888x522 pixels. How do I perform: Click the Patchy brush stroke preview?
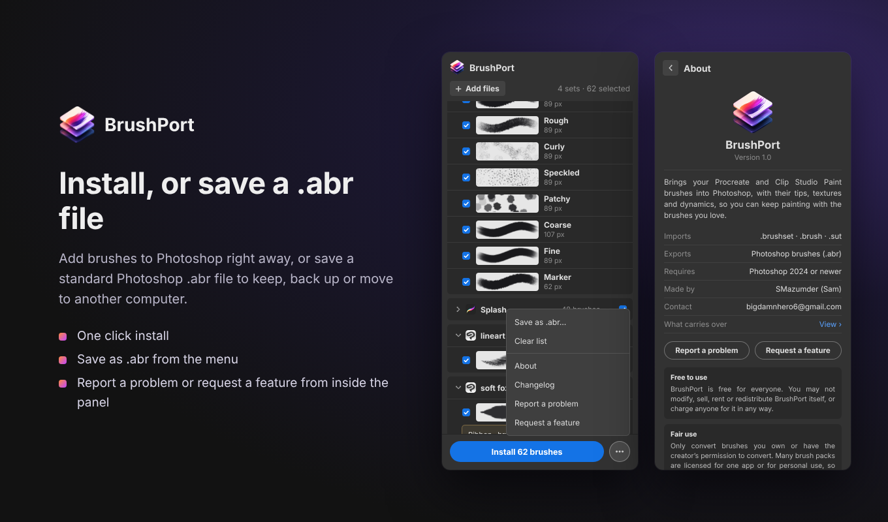tap(507, 204)
